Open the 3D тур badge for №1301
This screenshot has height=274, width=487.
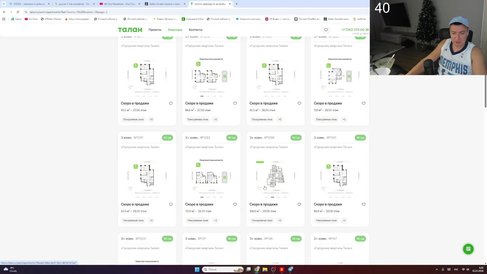pyautogui.click(x=360, y=138)
